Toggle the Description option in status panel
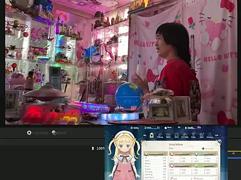 coord(208,148)
